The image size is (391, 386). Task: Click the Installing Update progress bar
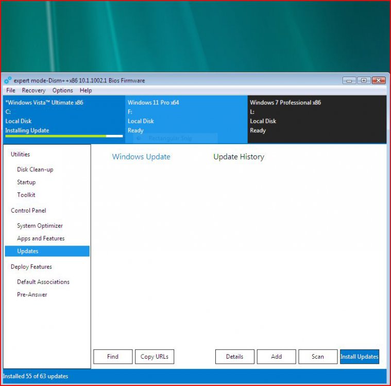tap(64, 136)
